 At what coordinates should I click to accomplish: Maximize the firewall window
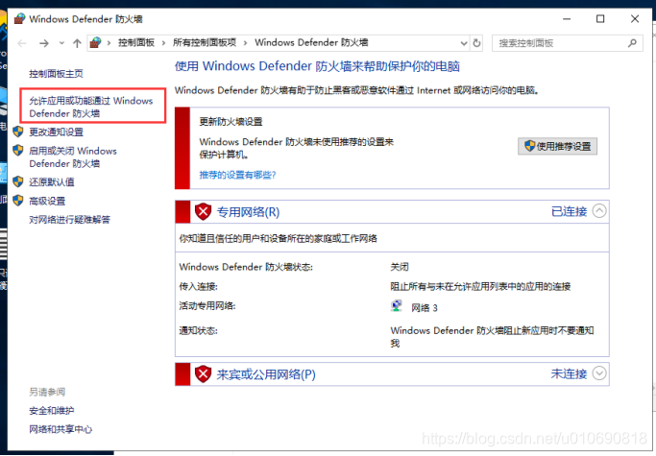(600, 19)
